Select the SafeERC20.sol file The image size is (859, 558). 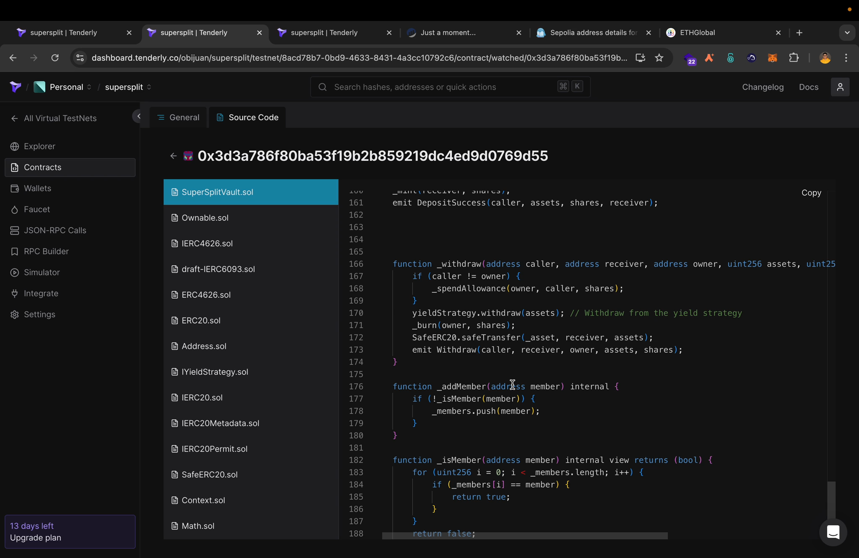pyautogui.click(x=251, y=474)
